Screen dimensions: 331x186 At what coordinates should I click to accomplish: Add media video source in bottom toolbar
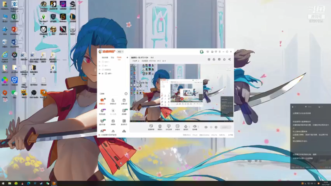(177, 127)
